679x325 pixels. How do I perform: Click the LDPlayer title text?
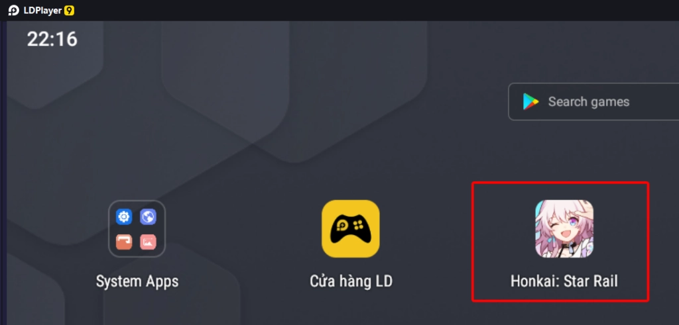(42, 11)
